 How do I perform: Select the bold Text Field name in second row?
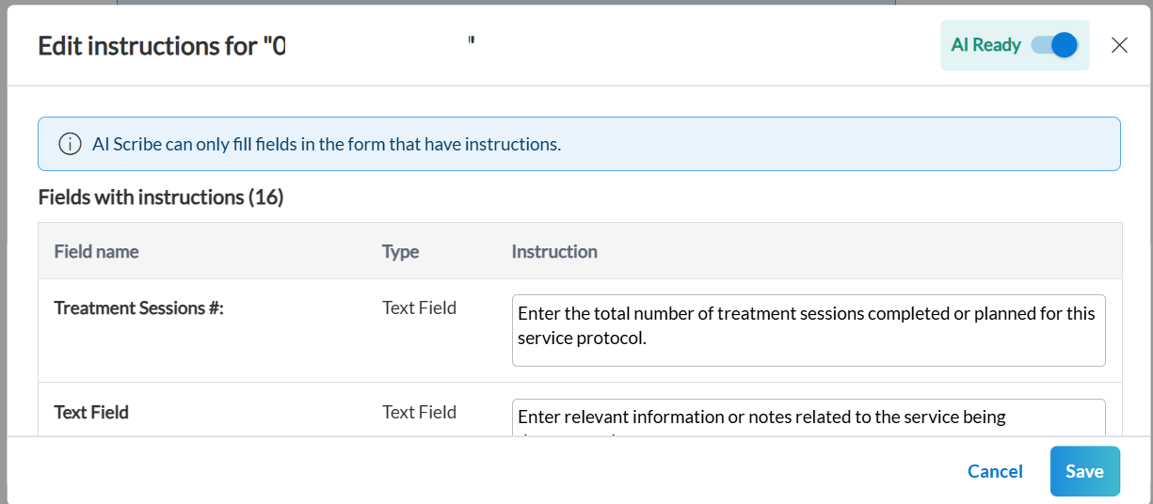pyautogui.click(x=91, y=412)
